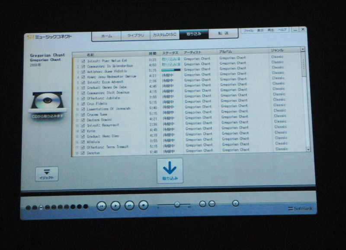Viewport: 346px width, 250px height.
Task: Open the ファイル menu
Action: [x=248, y=31]
